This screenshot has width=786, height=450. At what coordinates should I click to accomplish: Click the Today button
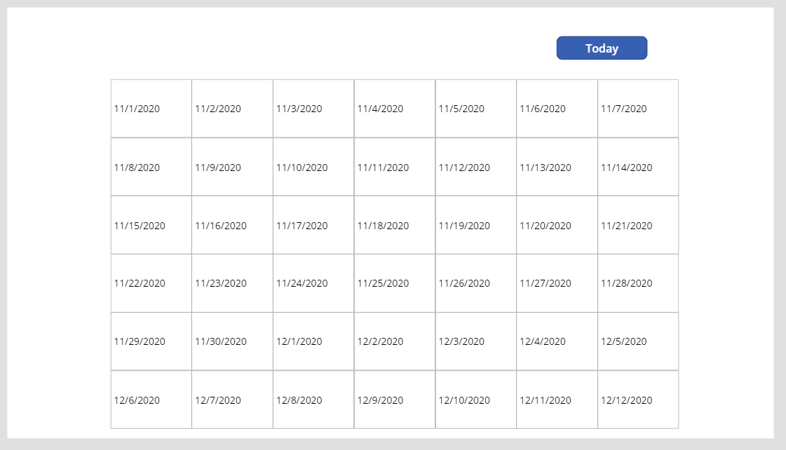[602, 48]
